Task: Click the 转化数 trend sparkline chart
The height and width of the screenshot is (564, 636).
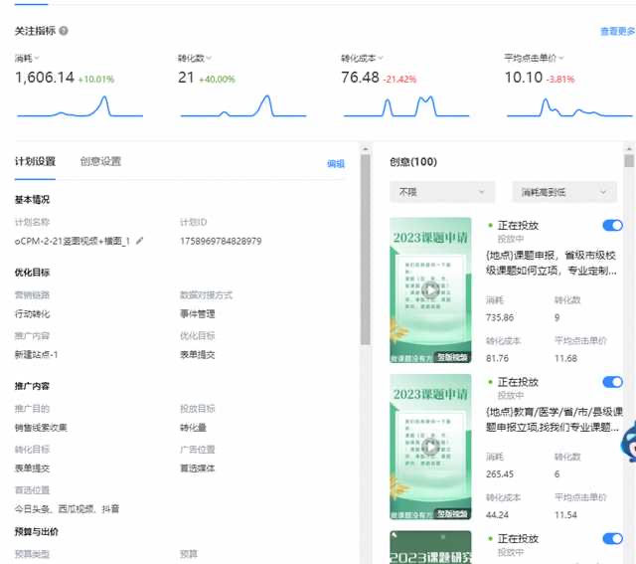Action: click(x=243, y=106)
